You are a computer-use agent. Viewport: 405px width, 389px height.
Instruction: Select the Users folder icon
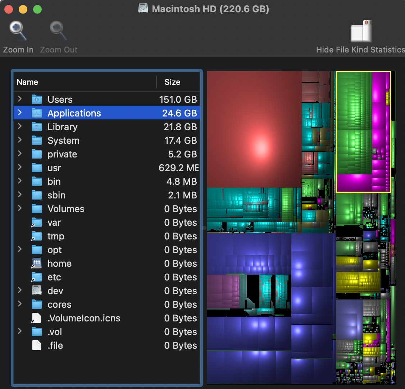[x=37, y=99]
